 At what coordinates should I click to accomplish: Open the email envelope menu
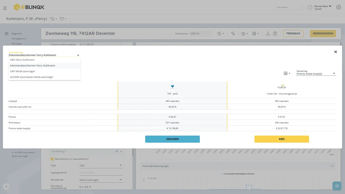[63, 19]
